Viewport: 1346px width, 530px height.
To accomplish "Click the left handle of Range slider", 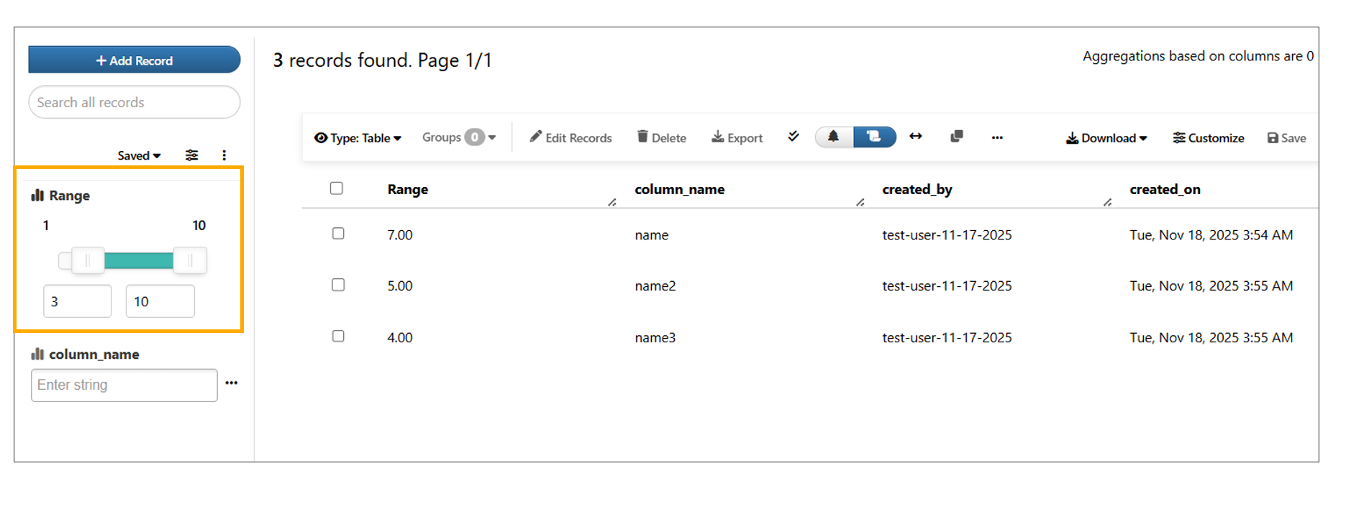I will pyautogui.click(x=88, y=260).
